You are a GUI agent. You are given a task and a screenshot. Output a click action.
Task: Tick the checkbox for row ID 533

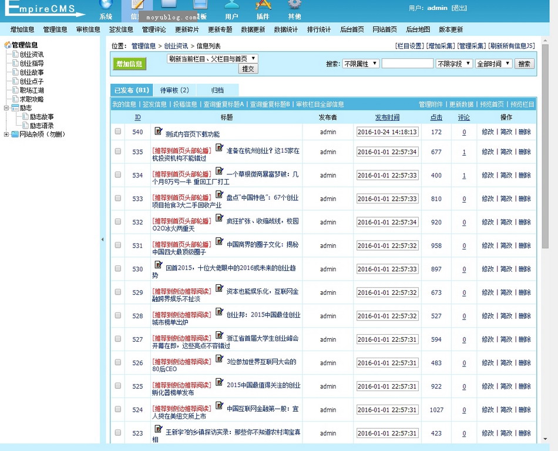[x=118, y=198]
